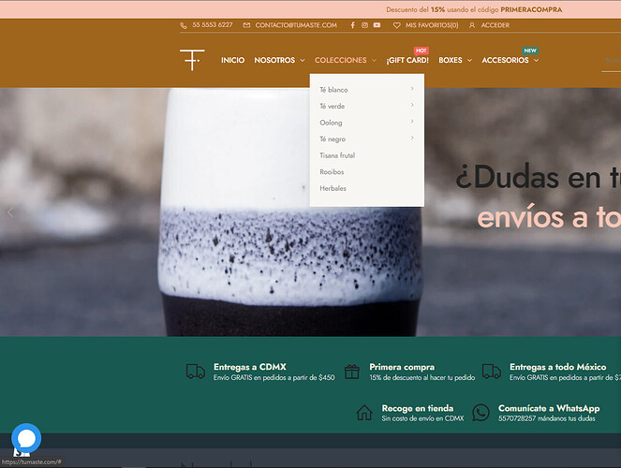Click the Entregas a CDMX heading

pyautogui.click(x=249, y=367)
